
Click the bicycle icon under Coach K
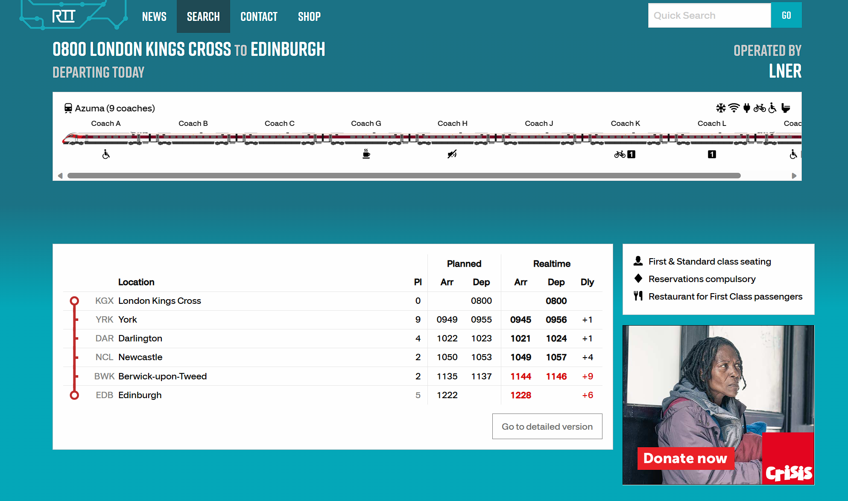[620, 154]
